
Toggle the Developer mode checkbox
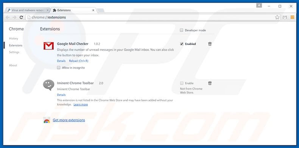click(x=182, y=30)
